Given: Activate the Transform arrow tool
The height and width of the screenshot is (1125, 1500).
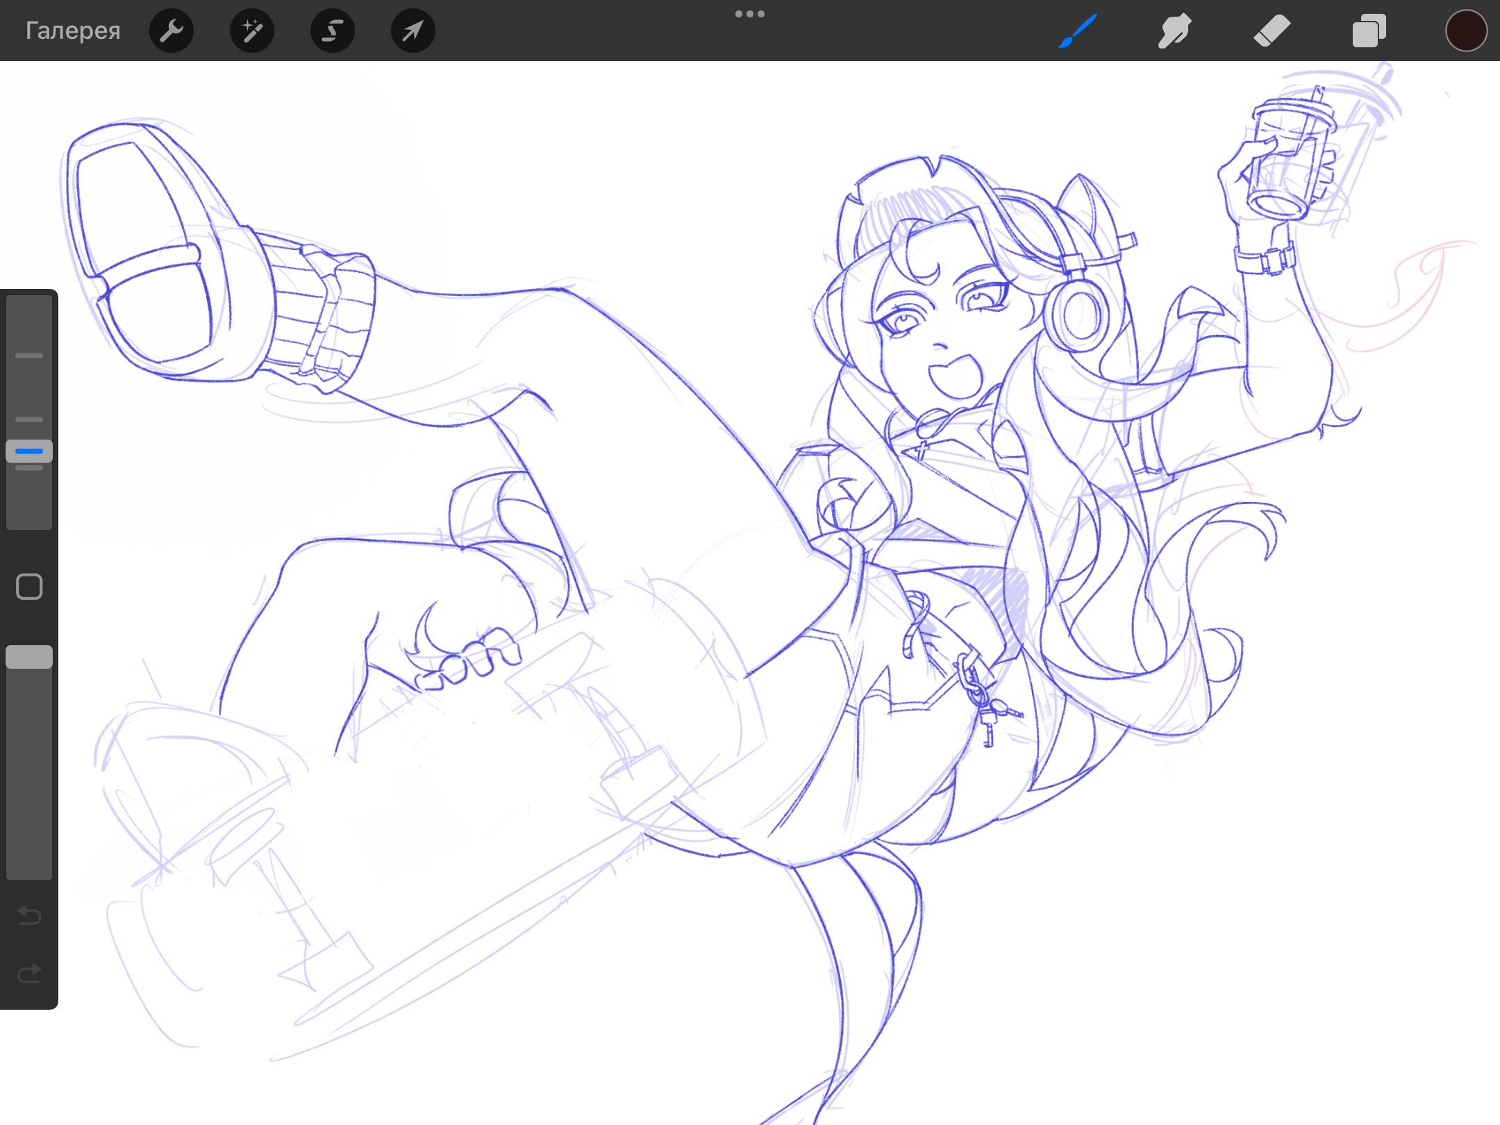Looking at the screenshot, I should click(x=413, y=31).
